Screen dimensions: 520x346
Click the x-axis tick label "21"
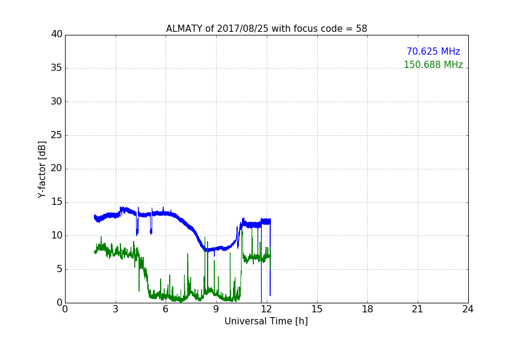coord(418,309)
